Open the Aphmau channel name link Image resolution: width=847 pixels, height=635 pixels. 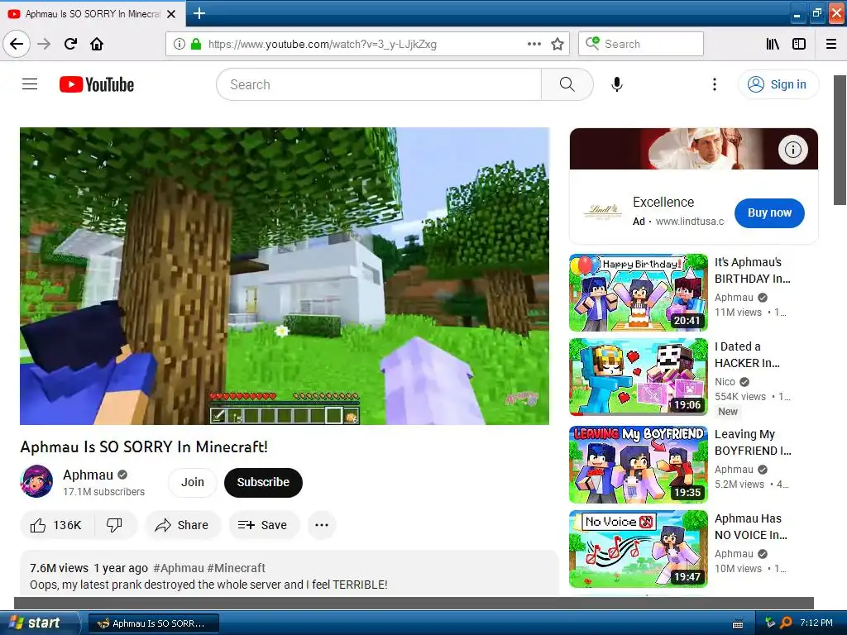[88, 475]
